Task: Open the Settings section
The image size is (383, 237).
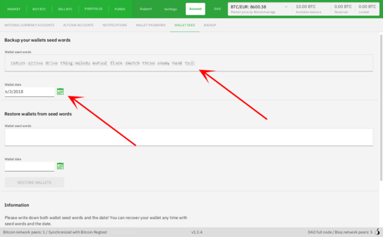Action: pos(170,9)
